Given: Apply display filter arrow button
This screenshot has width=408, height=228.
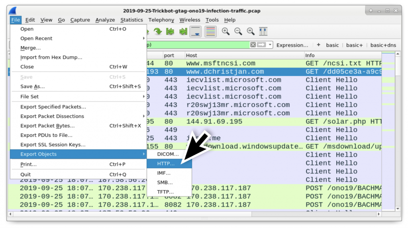Looking at the screenshot, I should [261, 45].
